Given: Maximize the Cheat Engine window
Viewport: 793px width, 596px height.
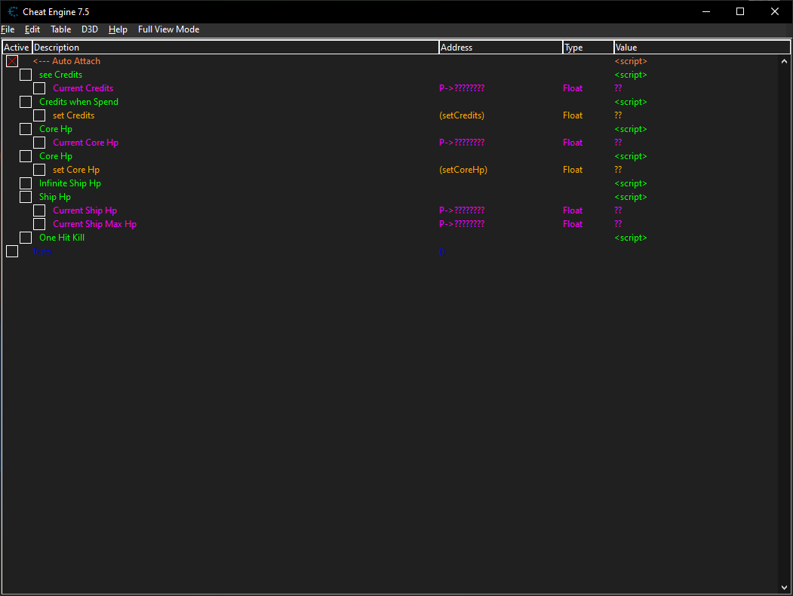Looking at the screenshot, I should tap(740, 11).
